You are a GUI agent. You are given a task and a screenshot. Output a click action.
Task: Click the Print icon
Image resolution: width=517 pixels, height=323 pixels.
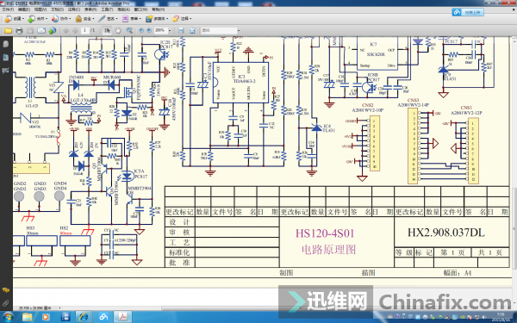coord(19,31)
